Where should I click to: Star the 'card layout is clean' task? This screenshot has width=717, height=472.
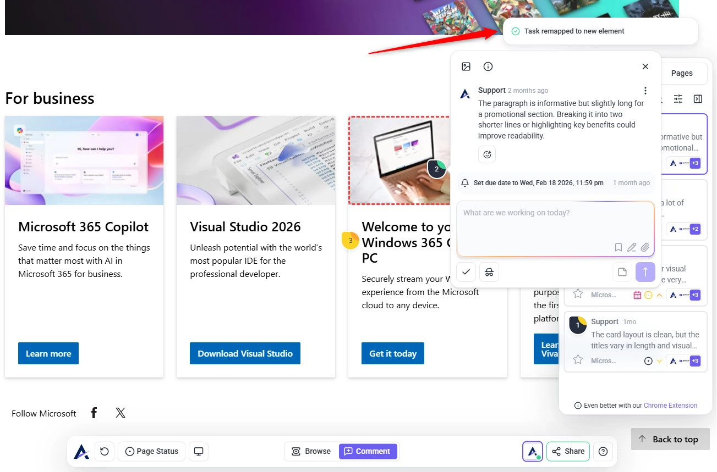click(578, 359)
